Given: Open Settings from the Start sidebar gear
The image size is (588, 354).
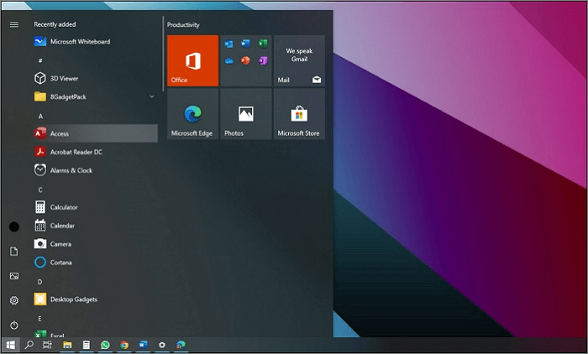Looking at the screenshot, I should click(x=13, y=300).
